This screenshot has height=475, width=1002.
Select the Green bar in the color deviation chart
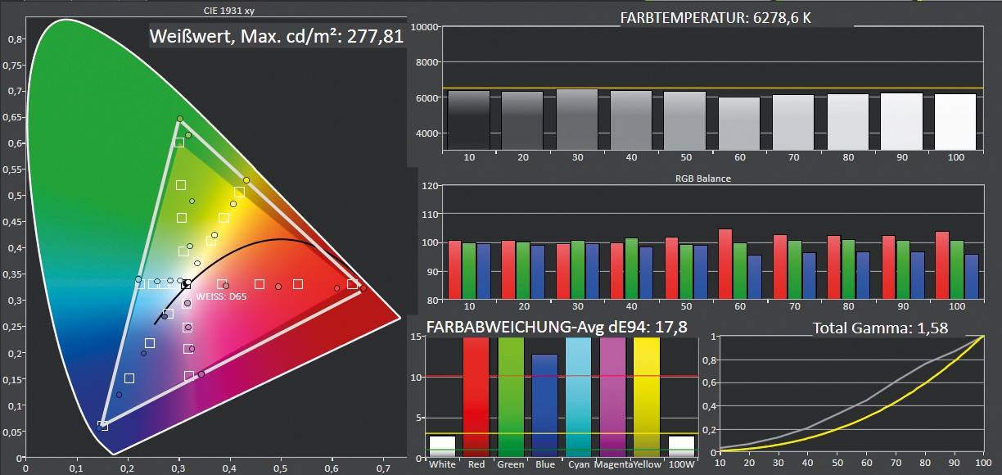click(511, 396)
